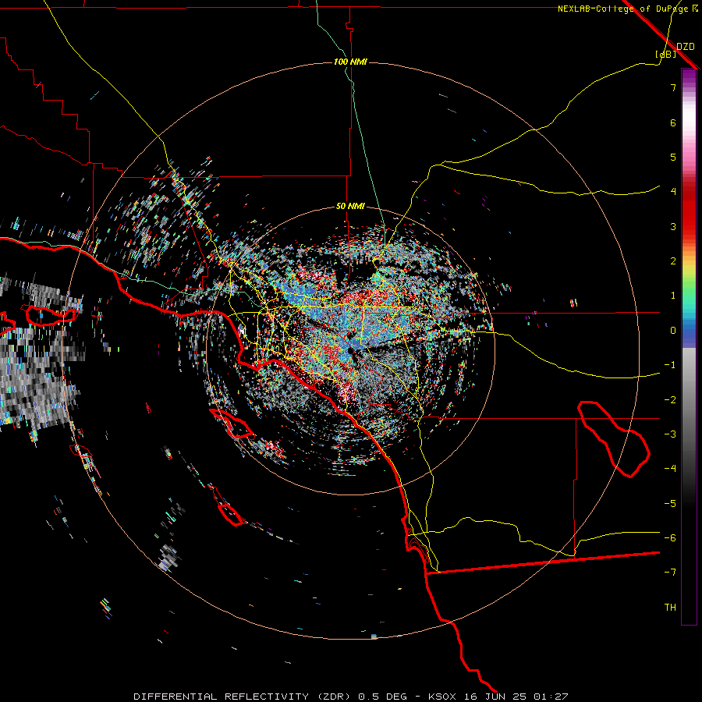Click the -2 value on the color scale
Screen dimensions: 702x702
[x=670, y=400]
